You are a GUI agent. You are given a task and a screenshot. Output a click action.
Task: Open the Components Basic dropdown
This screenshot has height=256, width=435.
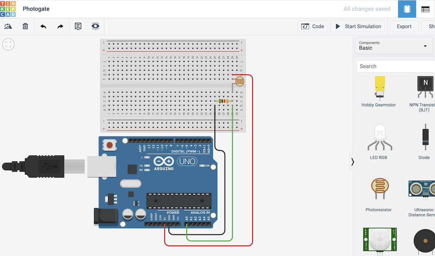pyautogui.click(x=394, y=46)
